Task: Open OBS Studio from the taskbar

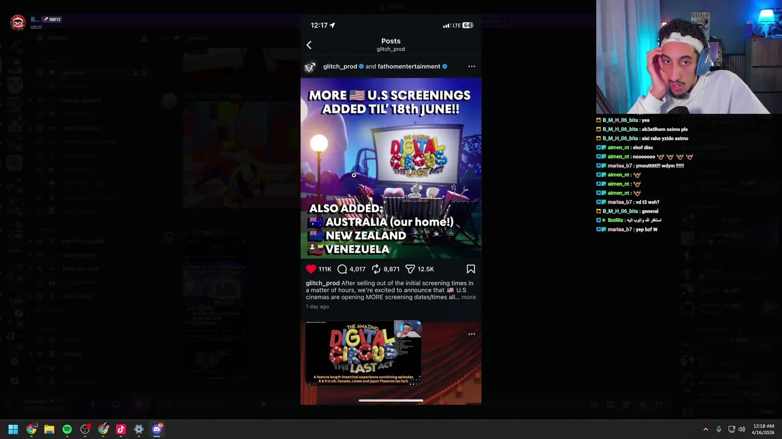Action: click(85, 429)
